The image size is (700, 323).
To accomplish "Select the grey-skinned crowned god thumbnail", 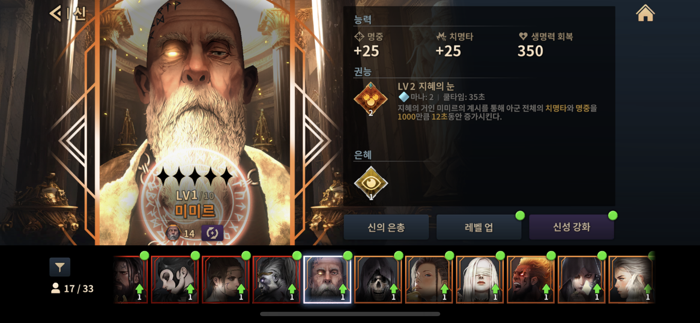I will (x=276, y=280).
